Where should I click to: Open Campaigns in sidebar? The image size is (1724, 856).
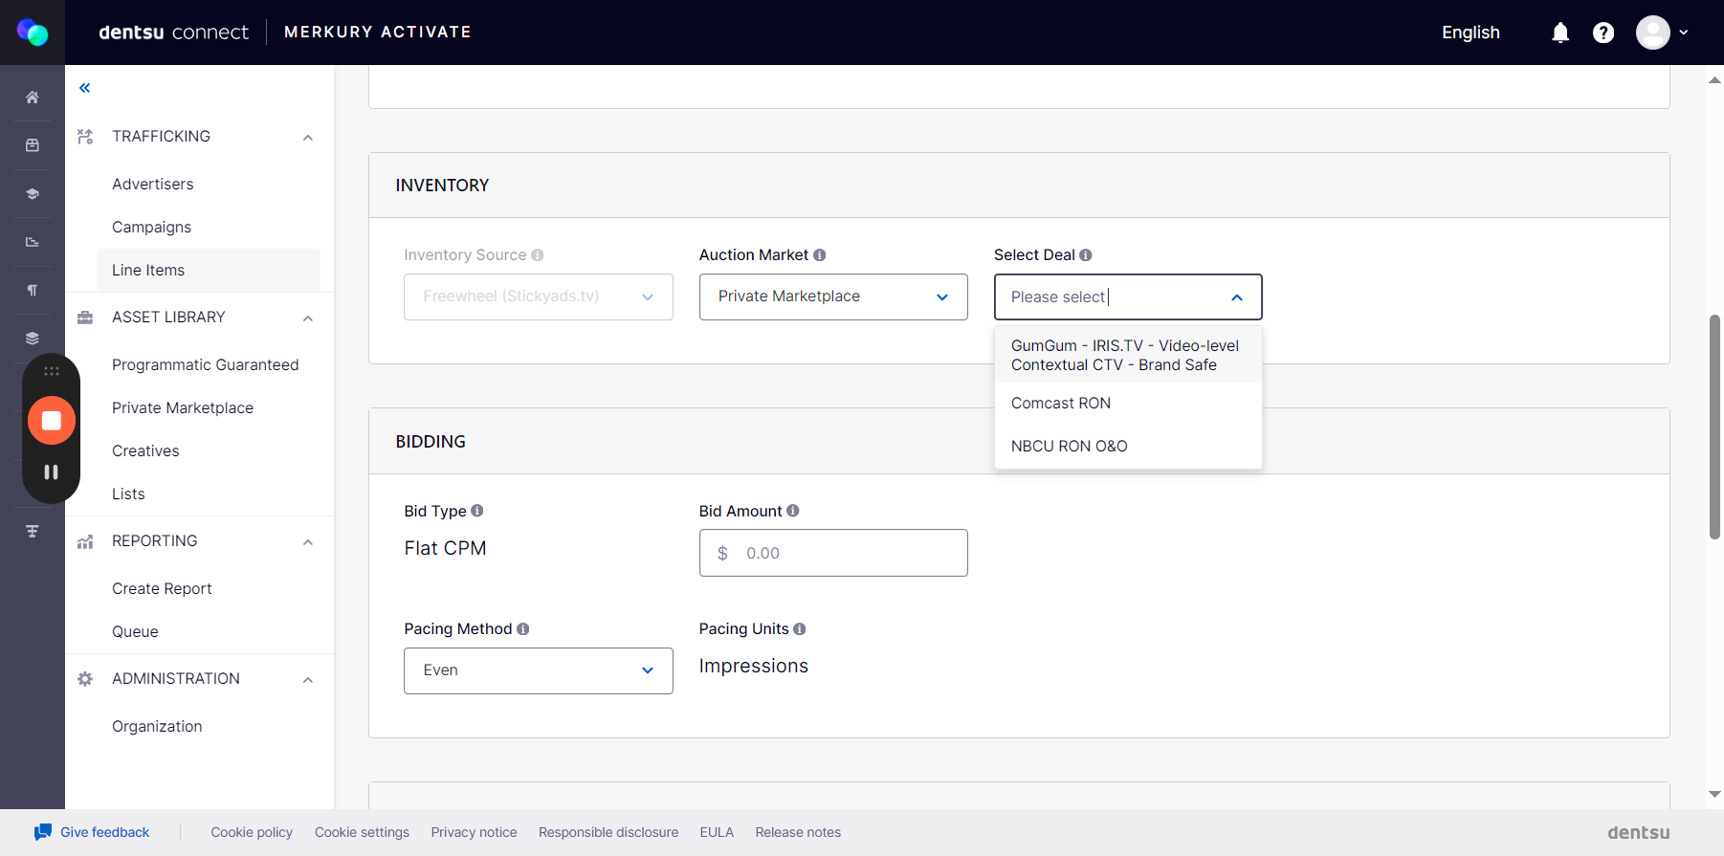click(152, 227)
